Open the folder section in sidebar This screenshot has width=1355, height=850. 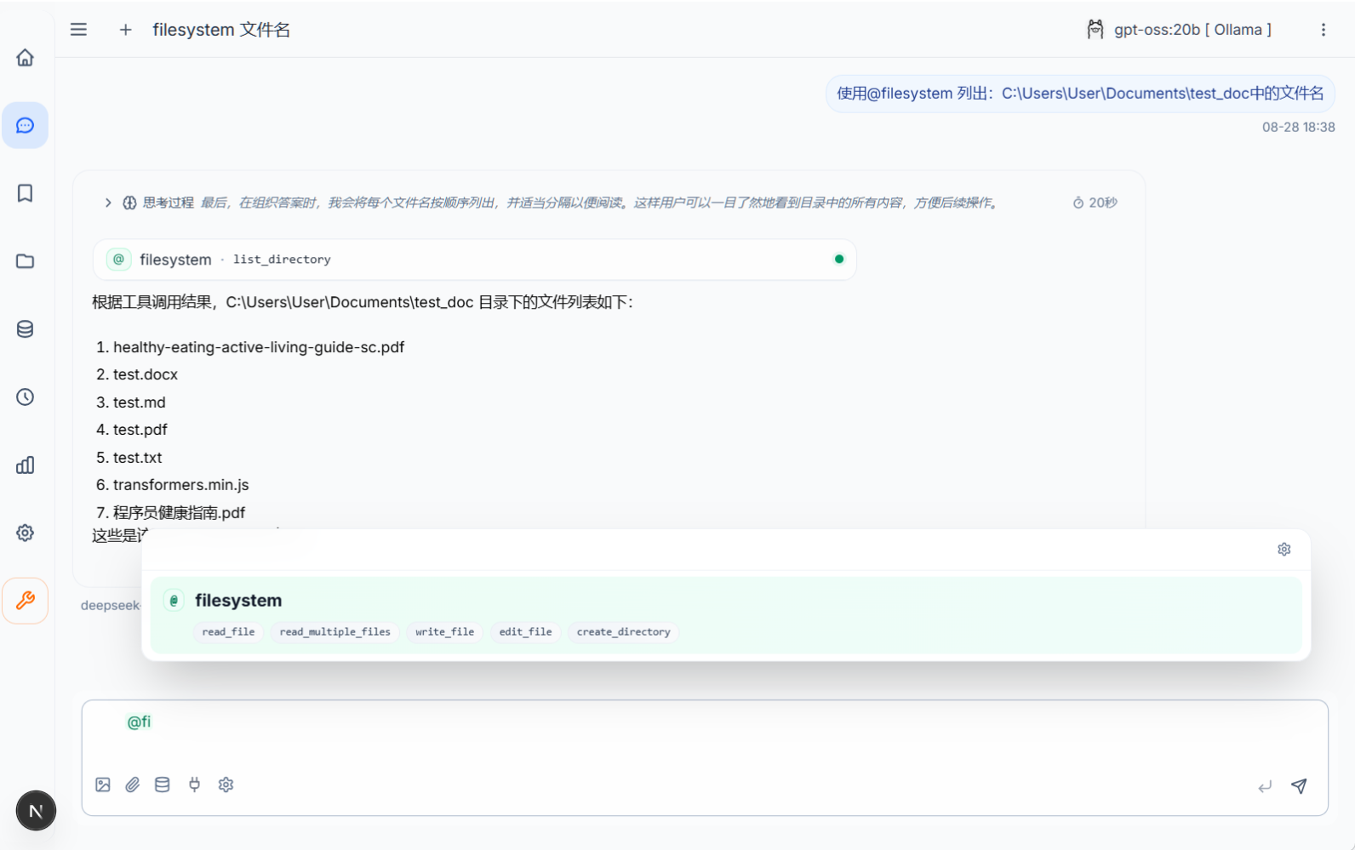click(26, 261)
